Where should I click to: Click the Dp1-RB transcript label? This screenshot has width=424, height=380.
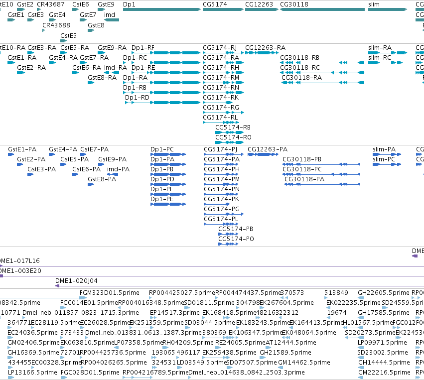coord(135,88)
